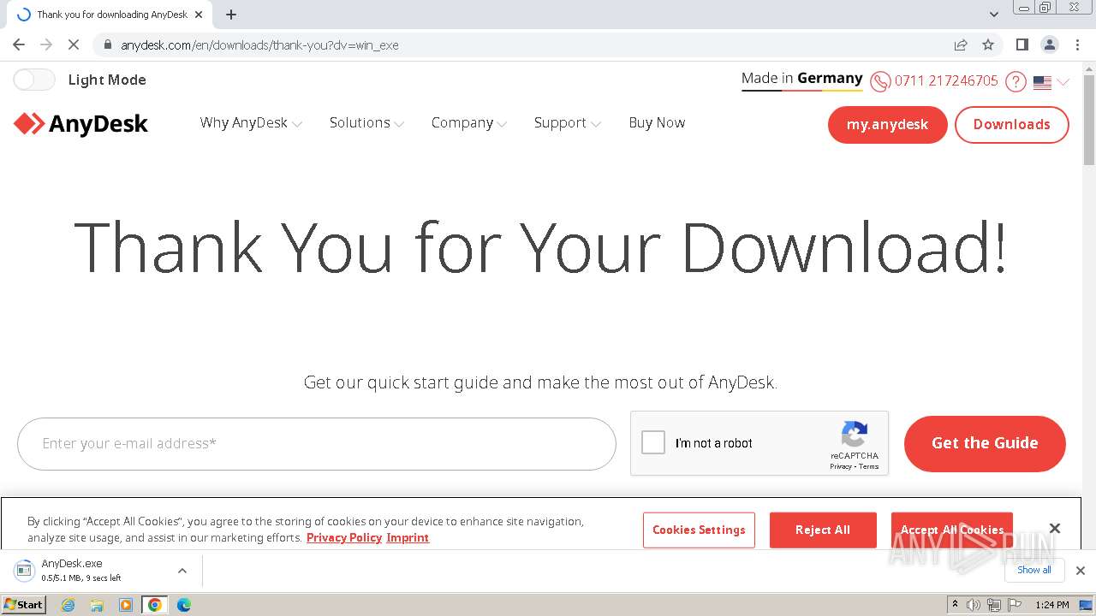Click Get the Guide button
Screen dimensions: 1096x616
[985, 443]
